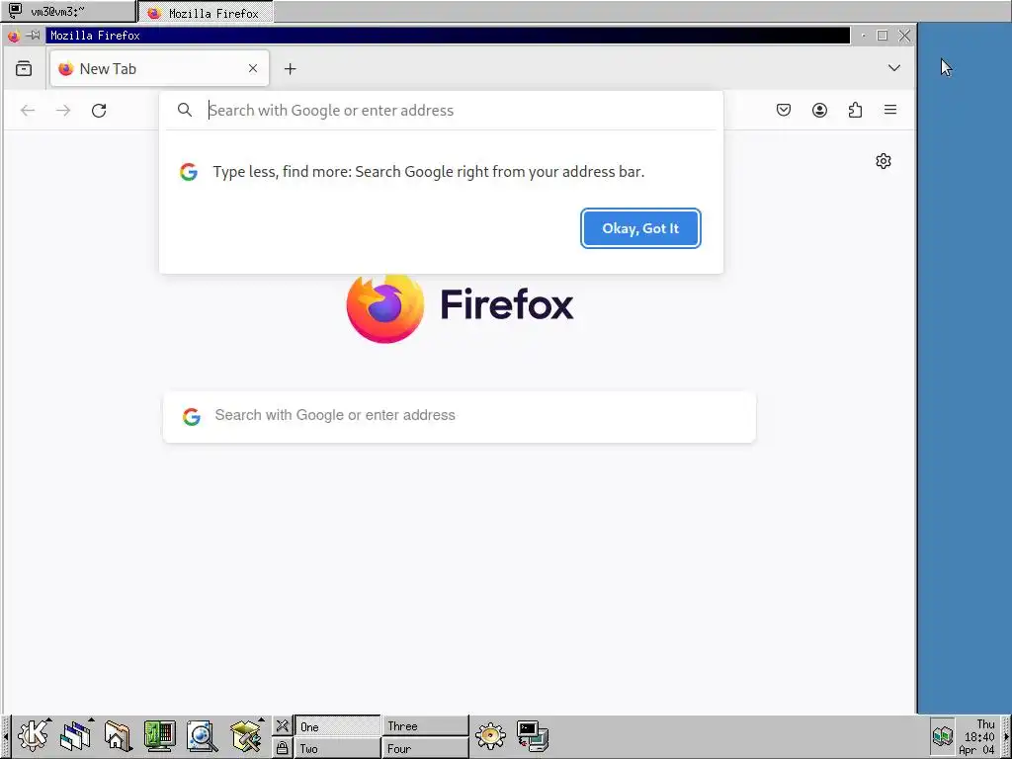Open the window list panel icon
This screenshot has width=1012, height=759.
coord(76,735)
